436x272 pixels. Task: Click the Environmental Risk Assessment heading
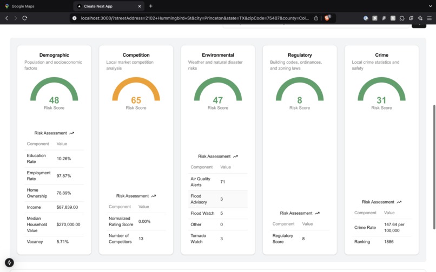pos(214,157)
